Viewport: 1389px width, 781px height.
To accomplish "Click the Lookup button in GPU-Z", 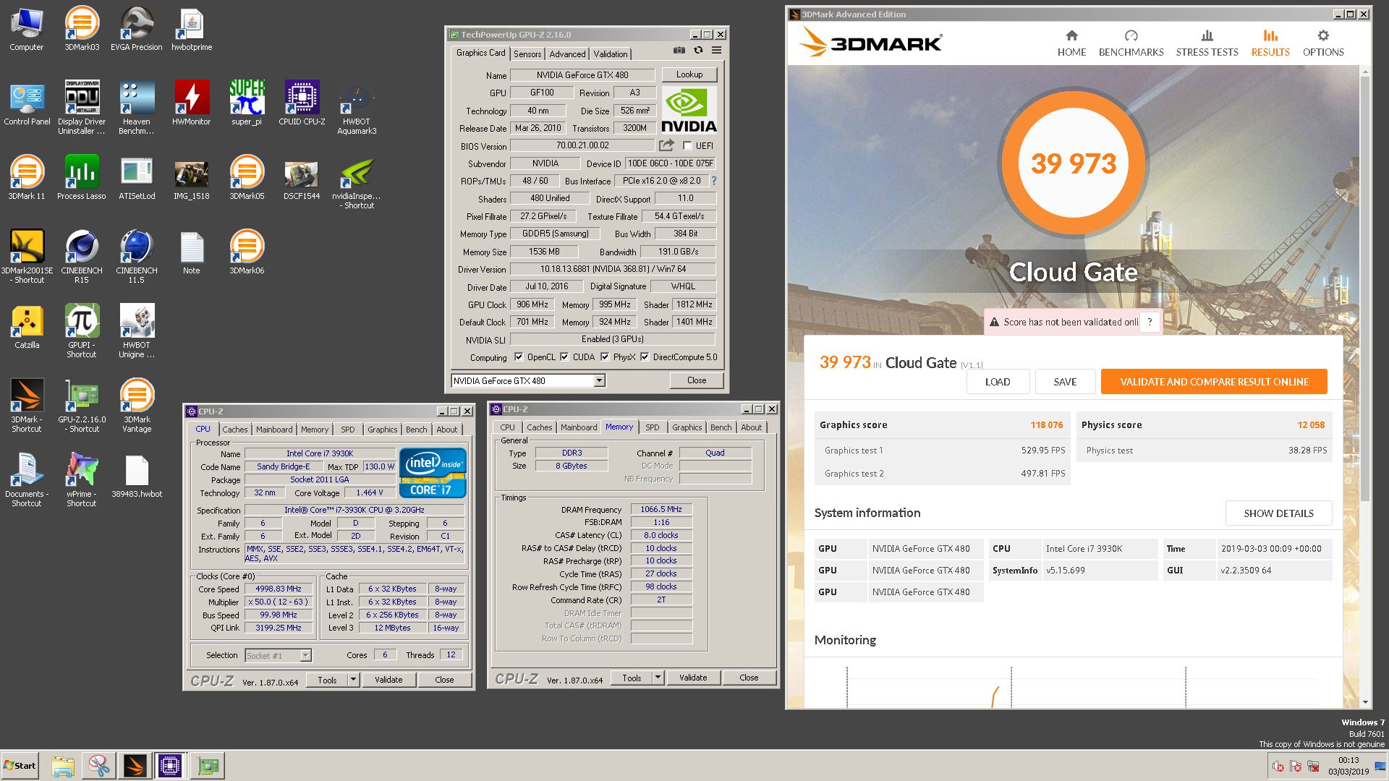I will 689,74.
